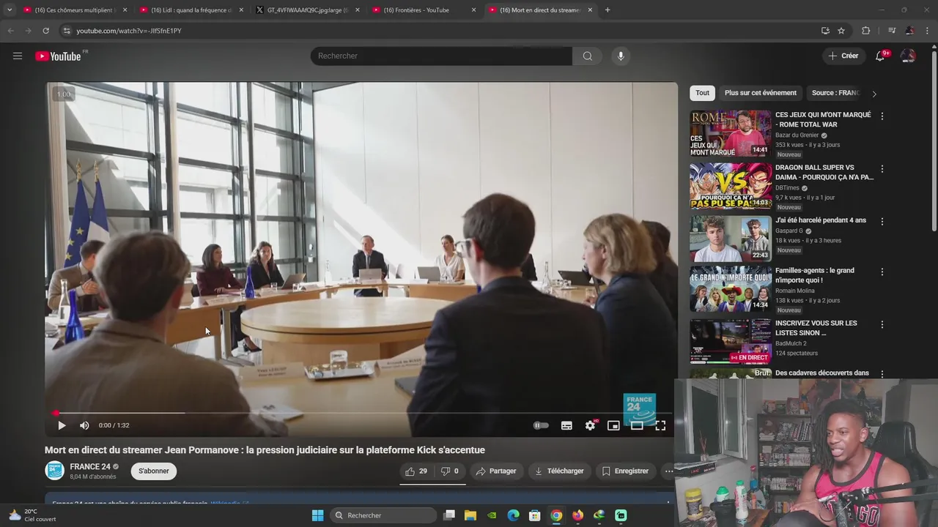Image resolution: width=938 pixels, height=527 pixels.
Task: Open options for Rome Total War video
Action: [x=882, y=116]
